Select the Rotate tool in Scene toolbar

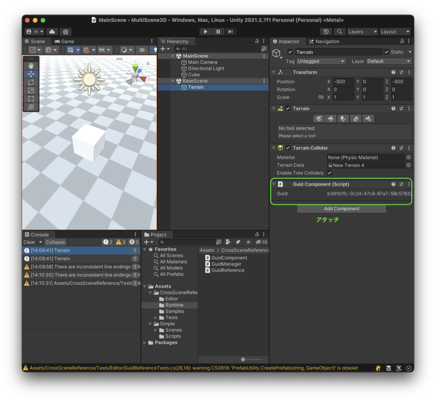point(31,82)
